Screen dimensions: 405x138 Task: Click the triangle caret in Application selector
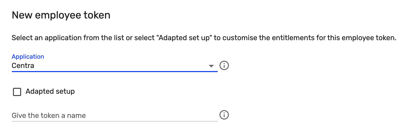pos(211,66)
